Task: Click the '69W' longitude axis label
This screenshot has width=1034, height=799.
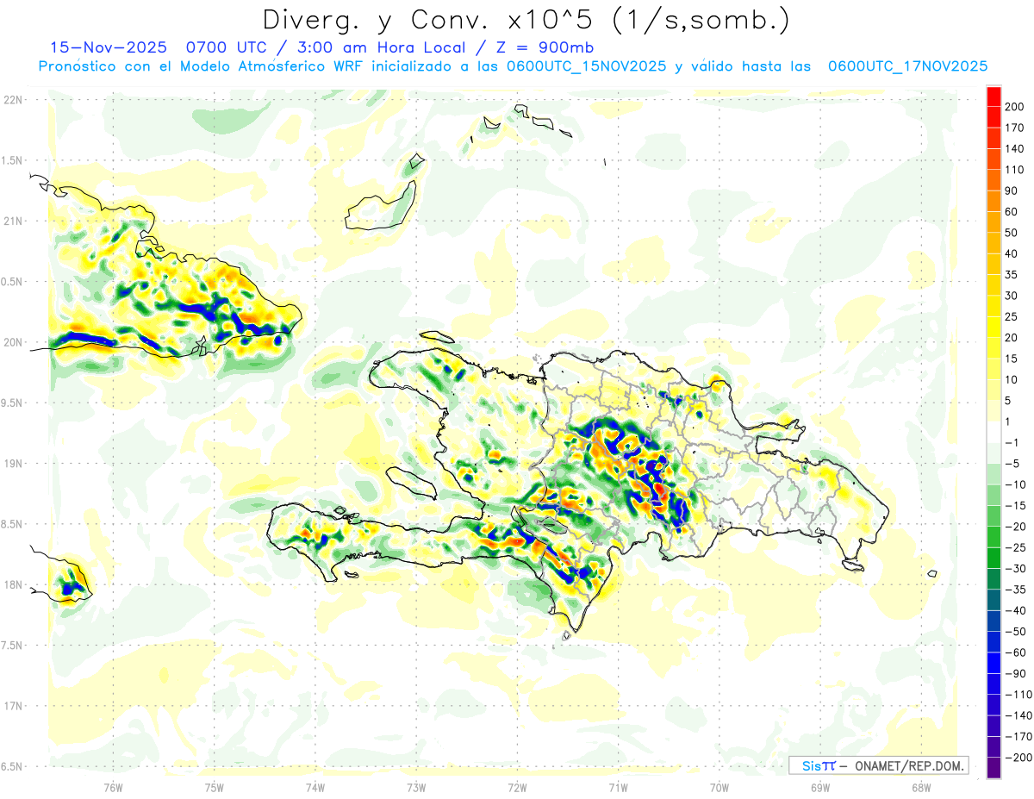Action: 820,787
